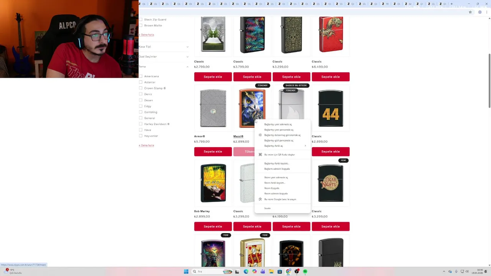Add the Bob Marley lighter to cart
Screen dimensions: 491x276
coord(213,227)
